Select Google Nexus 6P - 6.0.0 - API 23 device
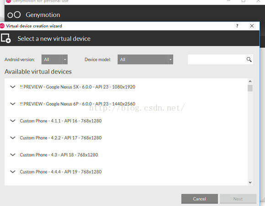The image size is (265, 206). (x=78, y=104)
